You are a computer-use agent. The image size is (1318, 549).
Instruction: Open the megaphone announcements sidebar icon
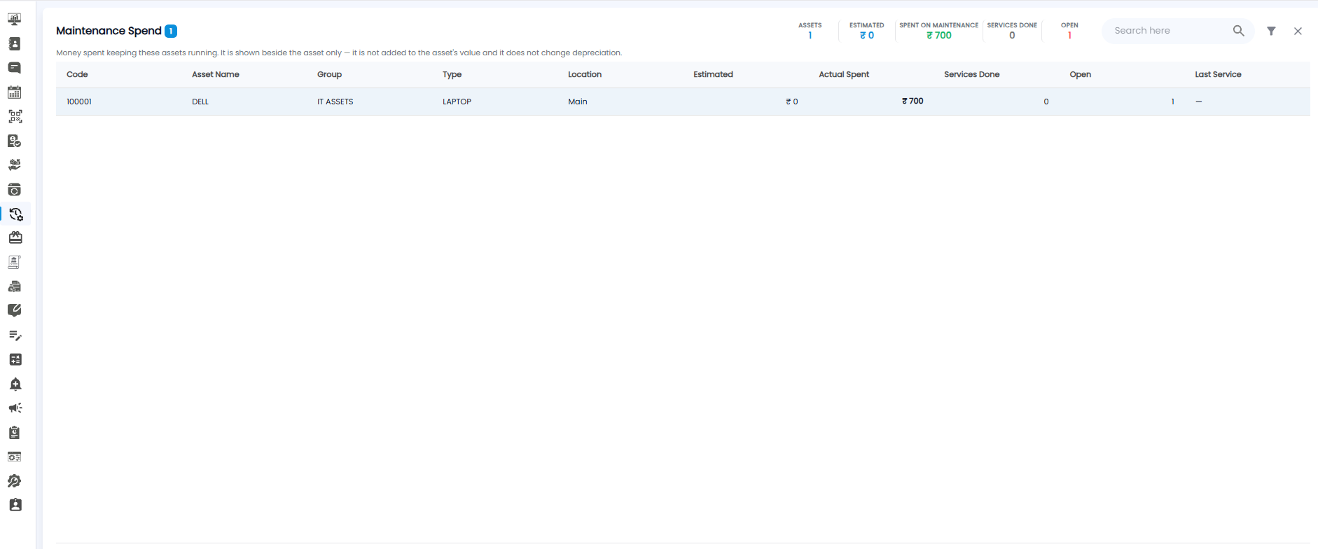tap(15, 408)
